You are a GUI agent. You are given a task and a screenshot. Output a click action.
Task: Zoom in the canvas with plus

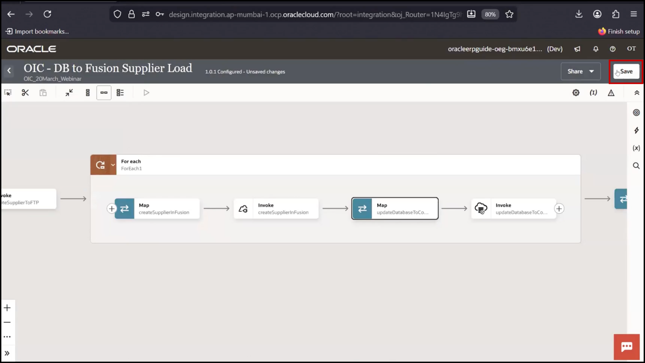coord(7,308)
